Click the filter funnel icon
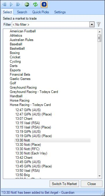The image size is (105, 196). (99, 24)
